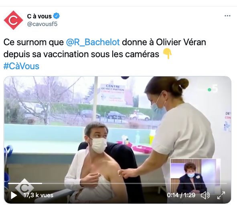
Task: Click the blue verified badge icon
Action: pos(57,16)
